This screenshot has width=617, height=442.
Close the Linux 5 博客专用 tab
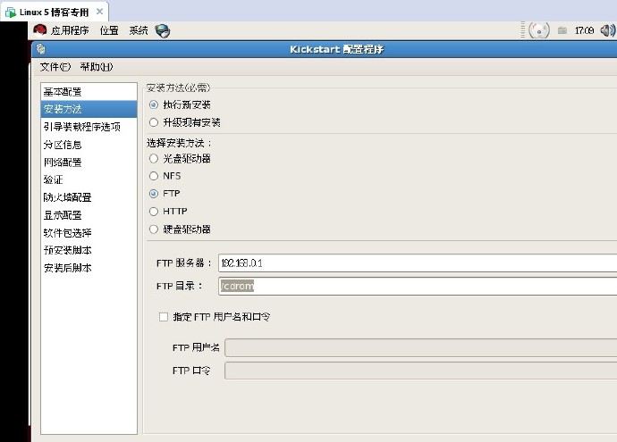tap(100, 12)
